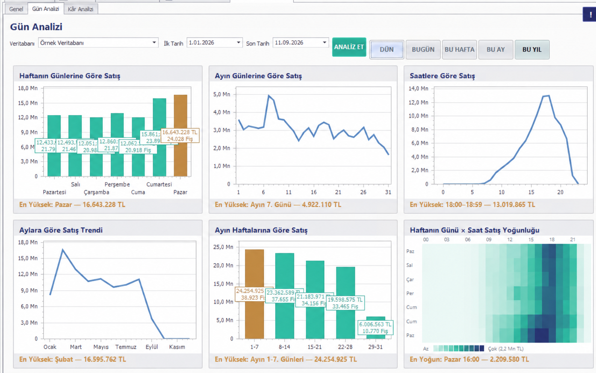The image size is (596, 373).
Task: Click "Haftanın Günü × Saat Satış Yoğunluğu" title
Action: pos(475,230)
